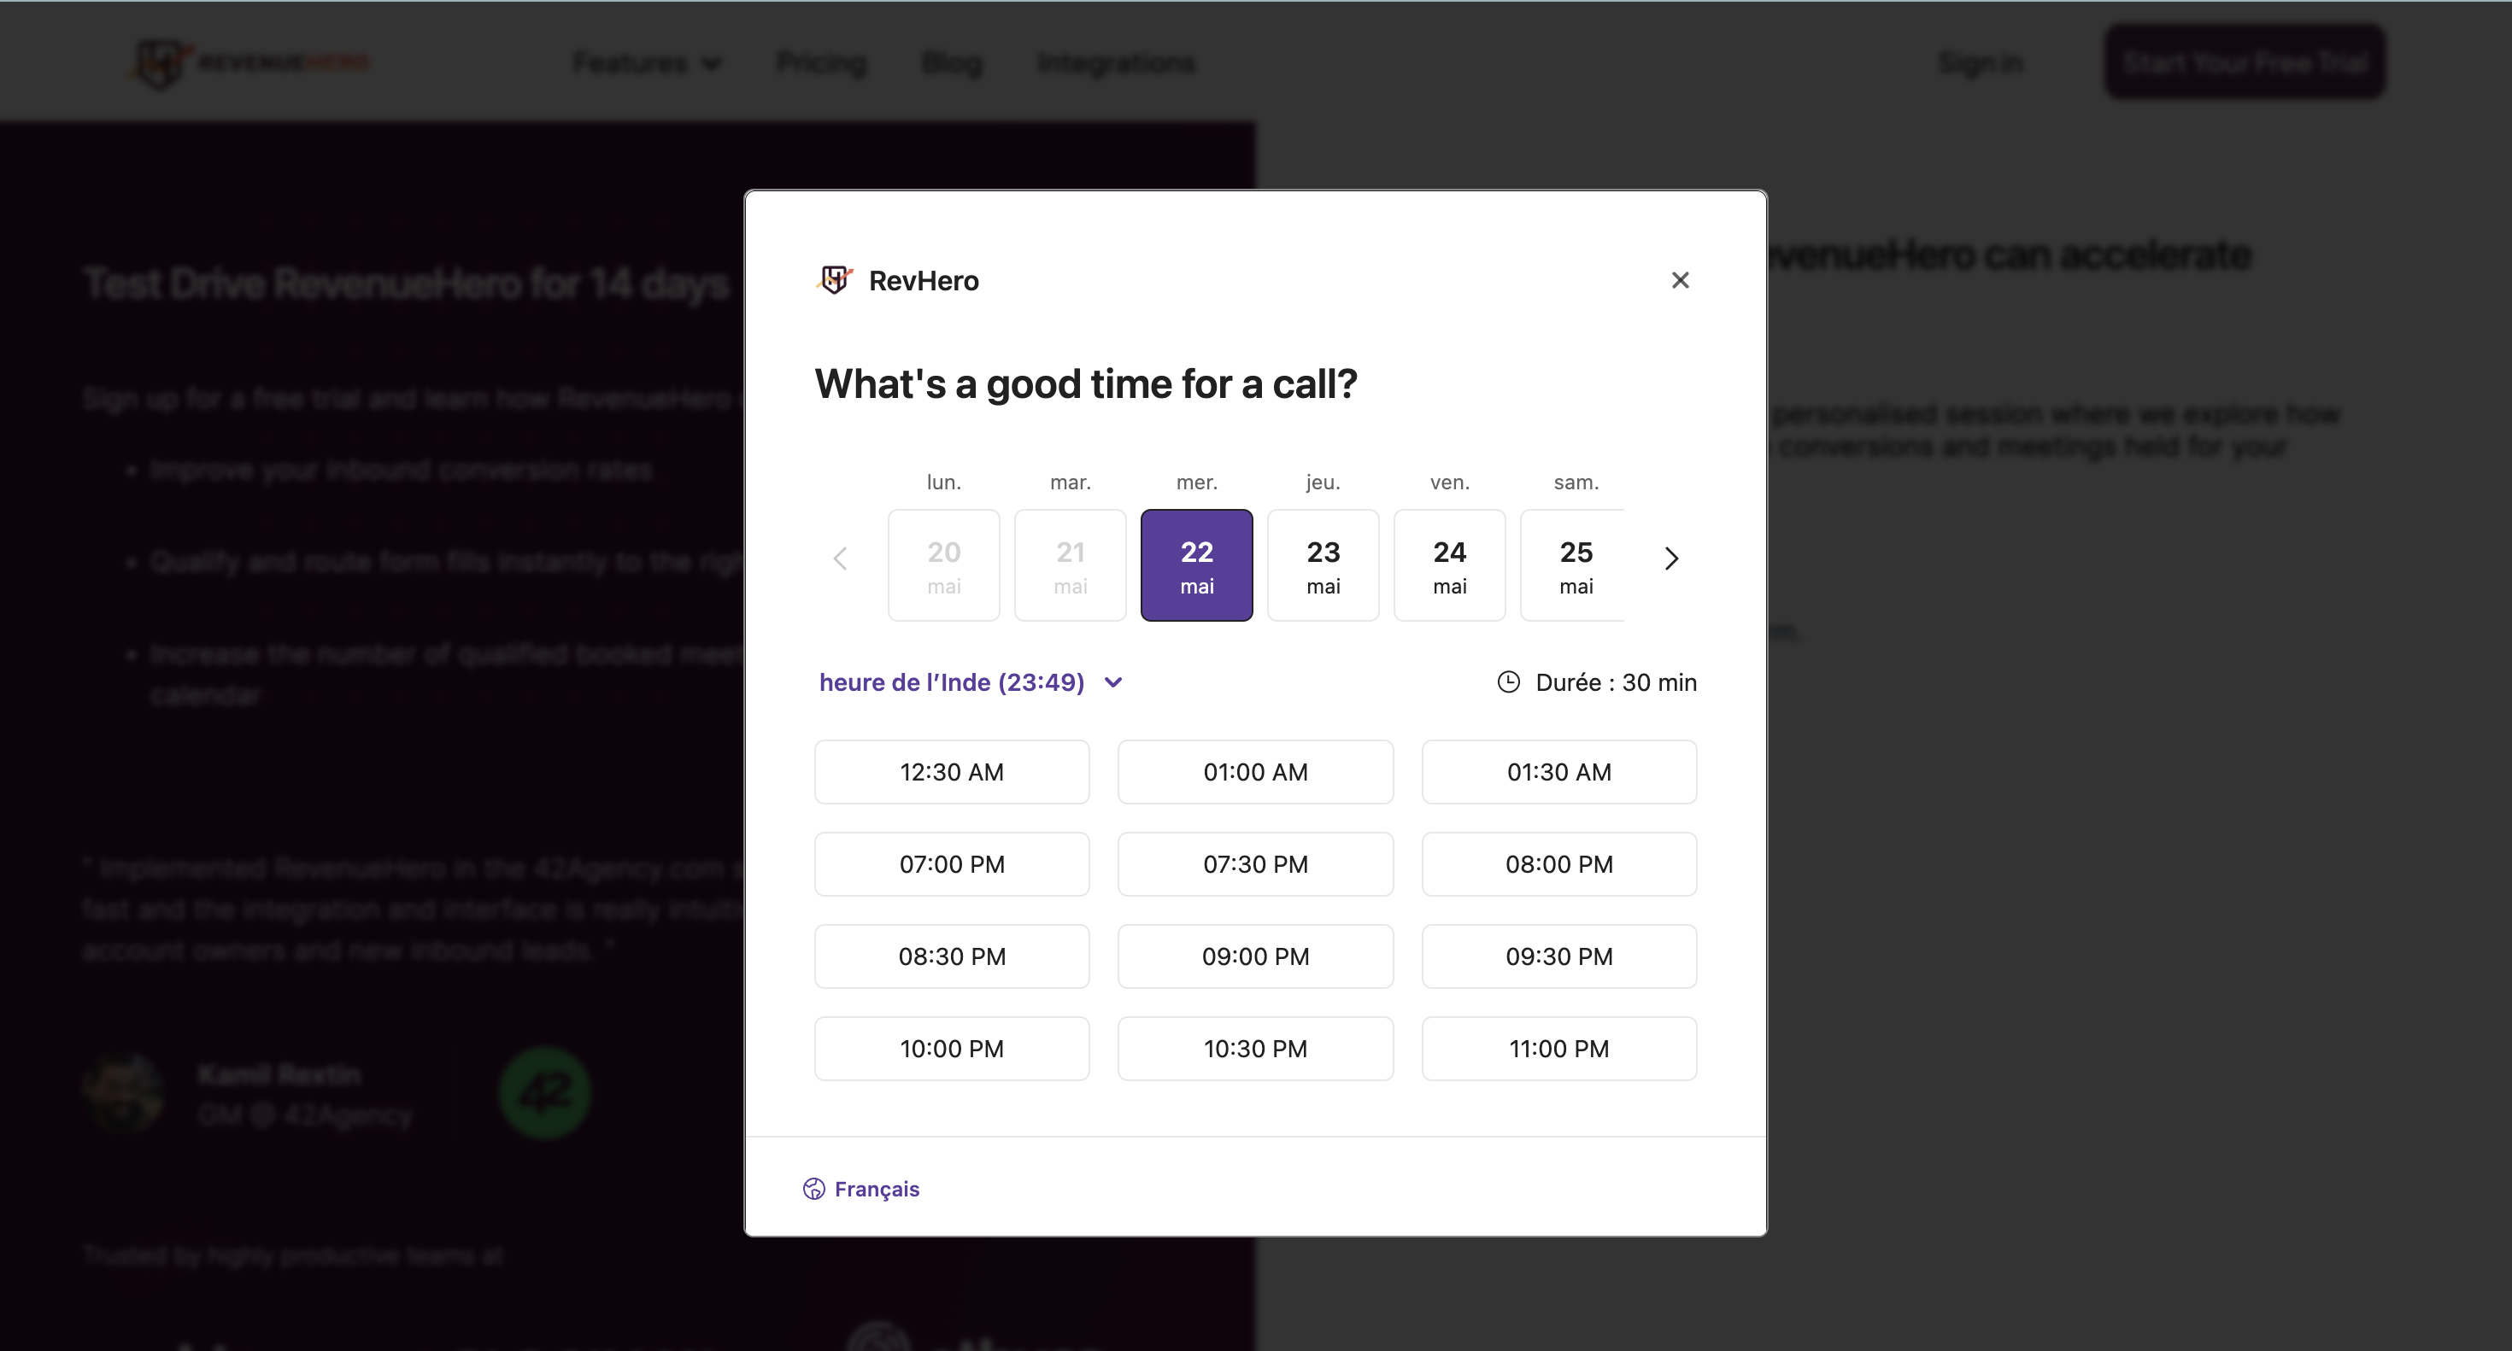The width and height of the screenshot is (2512, 1351).
Task: Click the RevHero shield logo icon
Action: tap(835, 280)
